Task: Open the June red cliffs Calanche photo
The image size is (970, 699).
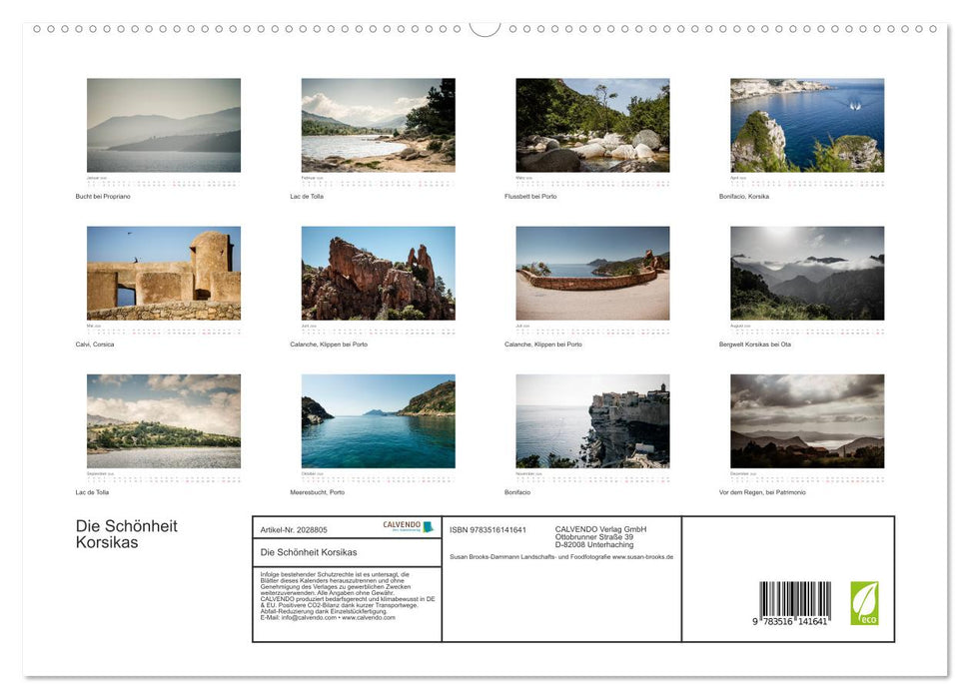Action: [378, 273]
